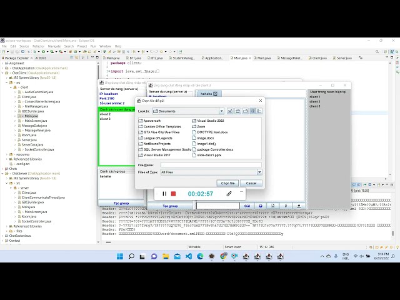Viewport: 400px width, 300px height.
Task: Click the microphone icon in chat window
Action: point(286,206)
